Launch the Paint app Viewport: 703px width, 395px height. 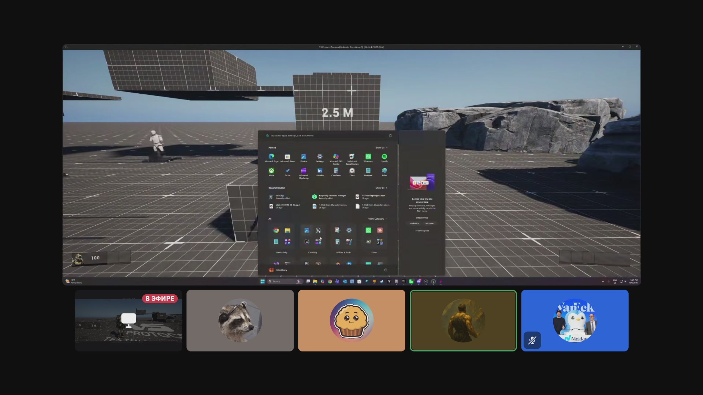click(384, 172)
